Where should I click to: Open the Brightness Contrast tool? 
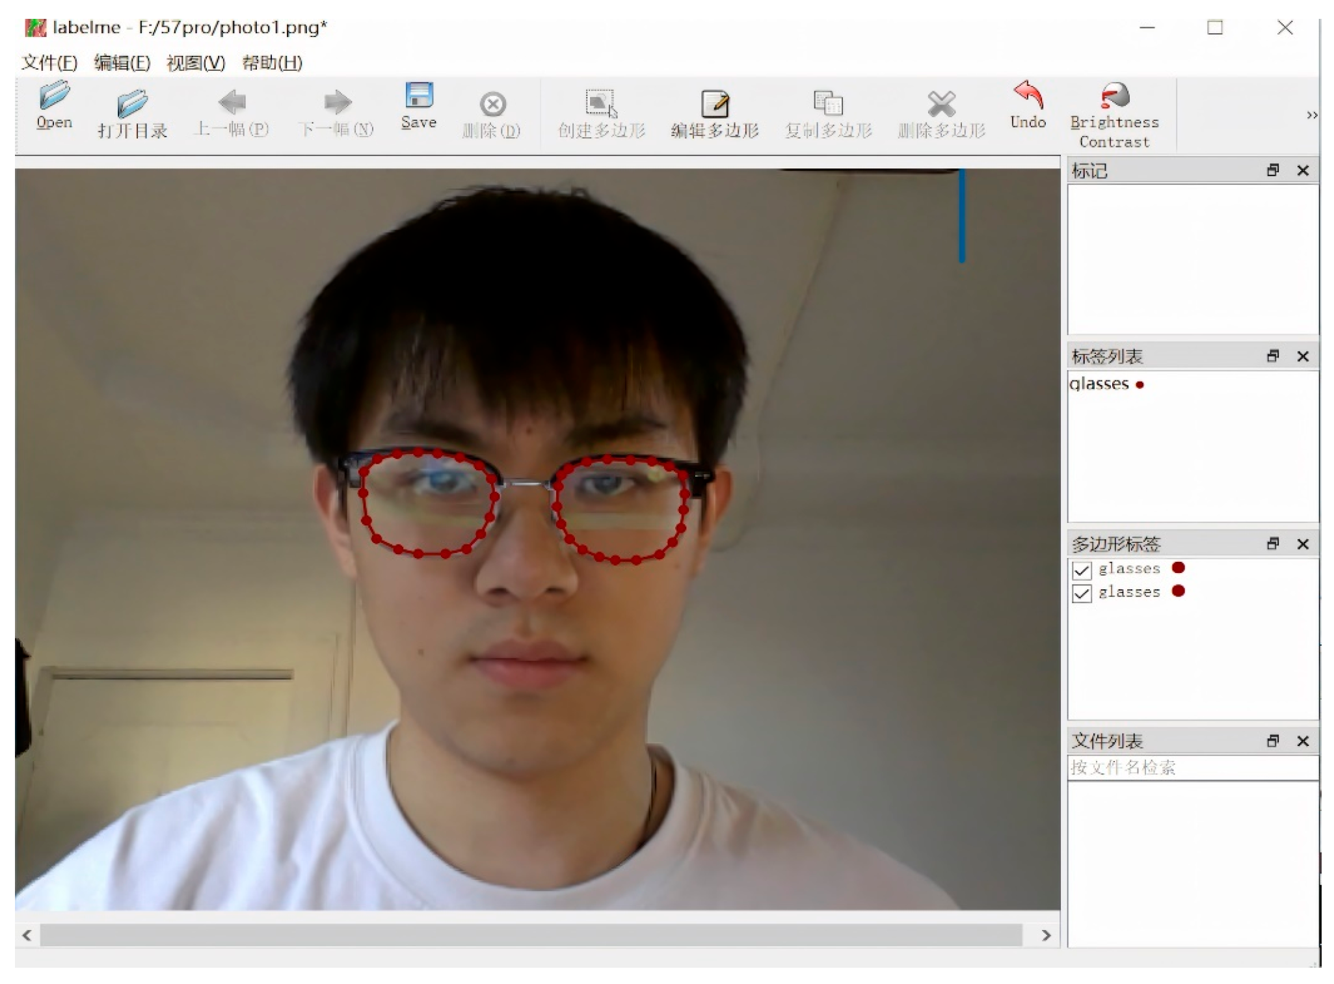1114,97
